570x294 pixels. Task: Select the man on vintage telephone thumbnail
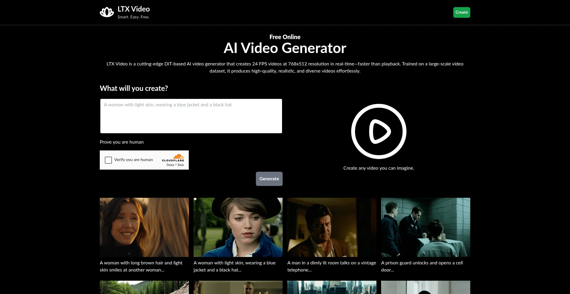pos(332,227)
